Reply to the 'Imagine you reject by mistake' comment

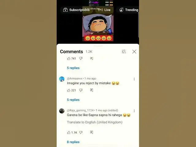(x=92, y=90)
